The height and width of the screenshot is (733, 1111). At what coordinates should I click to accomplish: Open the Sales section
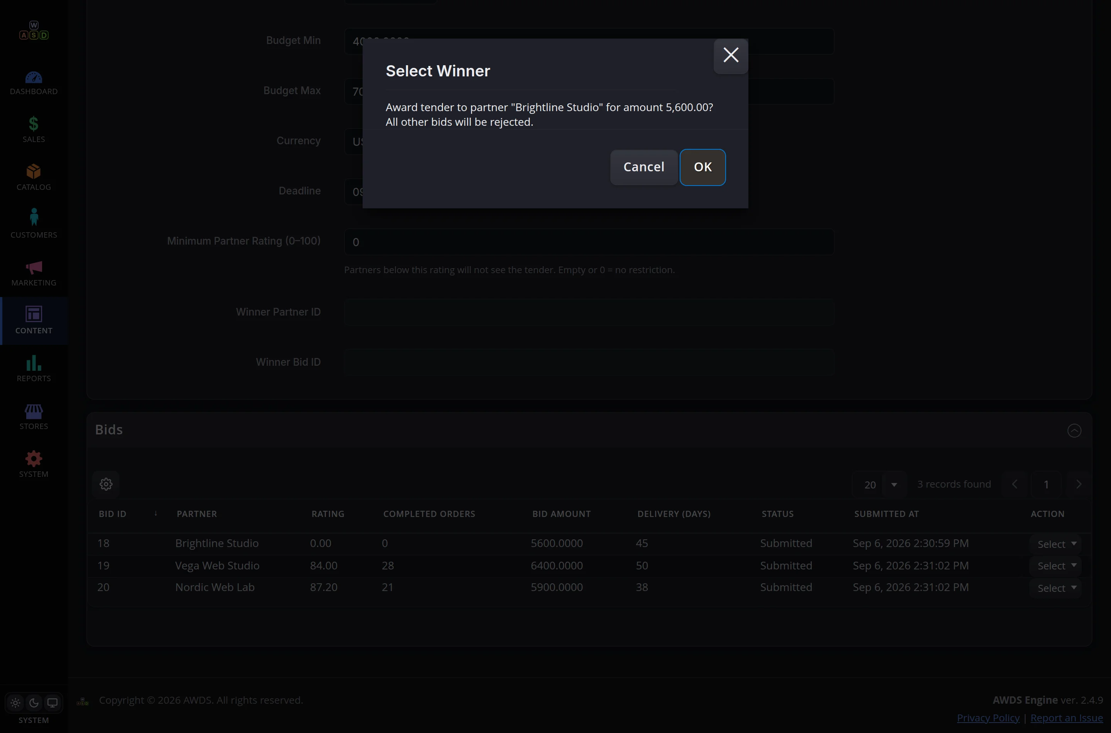coord(34,130)
